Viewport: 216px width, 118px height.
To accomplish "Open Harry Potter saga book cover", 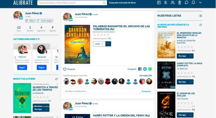I will point(166,75).
